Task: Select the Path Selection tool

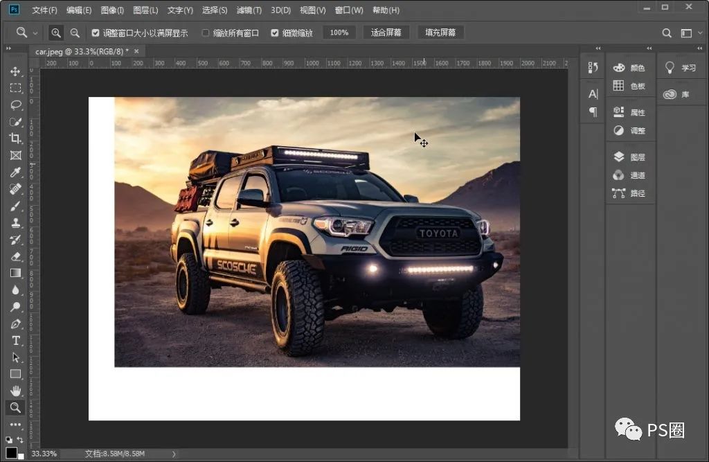Action: pos(15,357)
